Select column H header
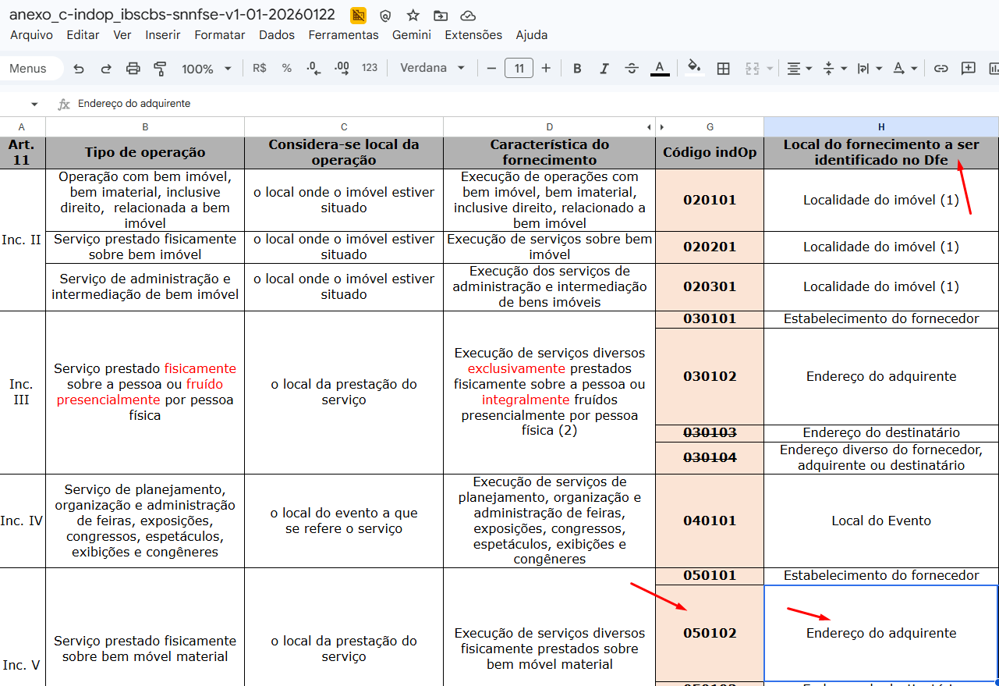Viewport: 999px width, 686px height. coord(881,127)
